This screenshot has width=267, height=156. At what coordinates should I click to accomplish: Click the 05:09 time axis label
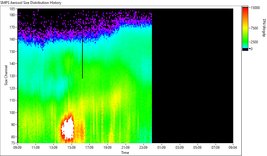(x=197, y=148)
